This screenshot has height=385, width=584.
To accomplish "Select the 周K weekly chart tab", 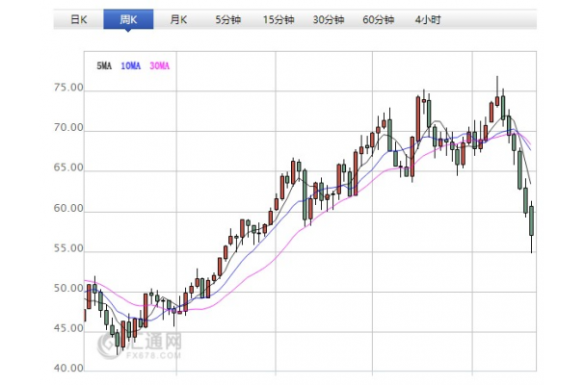I will coord(128,19).
